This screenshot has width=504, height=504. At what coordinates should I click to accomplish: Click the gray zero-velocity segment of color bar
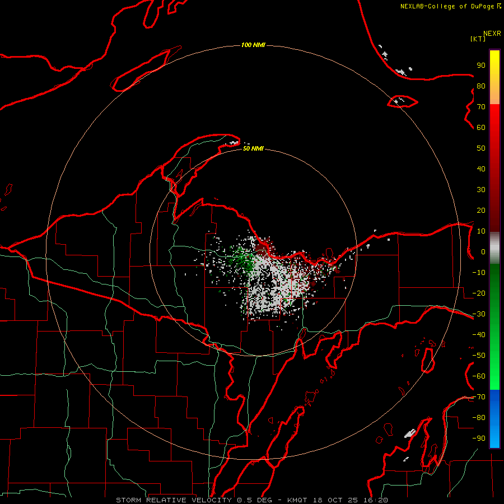tap(494, 248)
